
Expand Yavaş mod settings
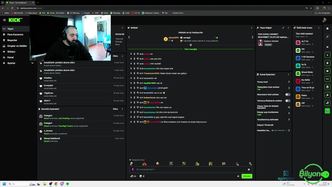pyautogui.click(x=289, y=82)
